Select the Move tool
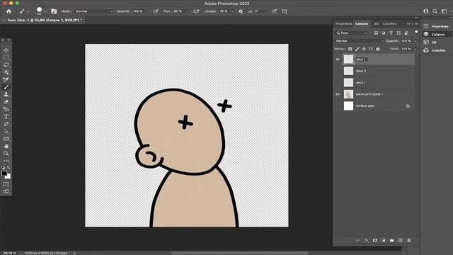Viewport: 453px width, 255px height. (6, 50)
